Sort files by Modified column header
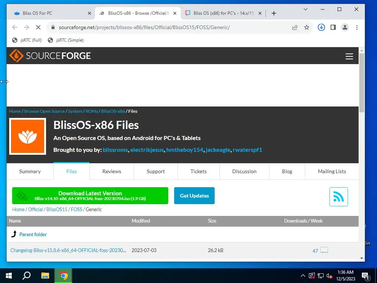This screenshot has width=377, height=283. click(141, 221)
